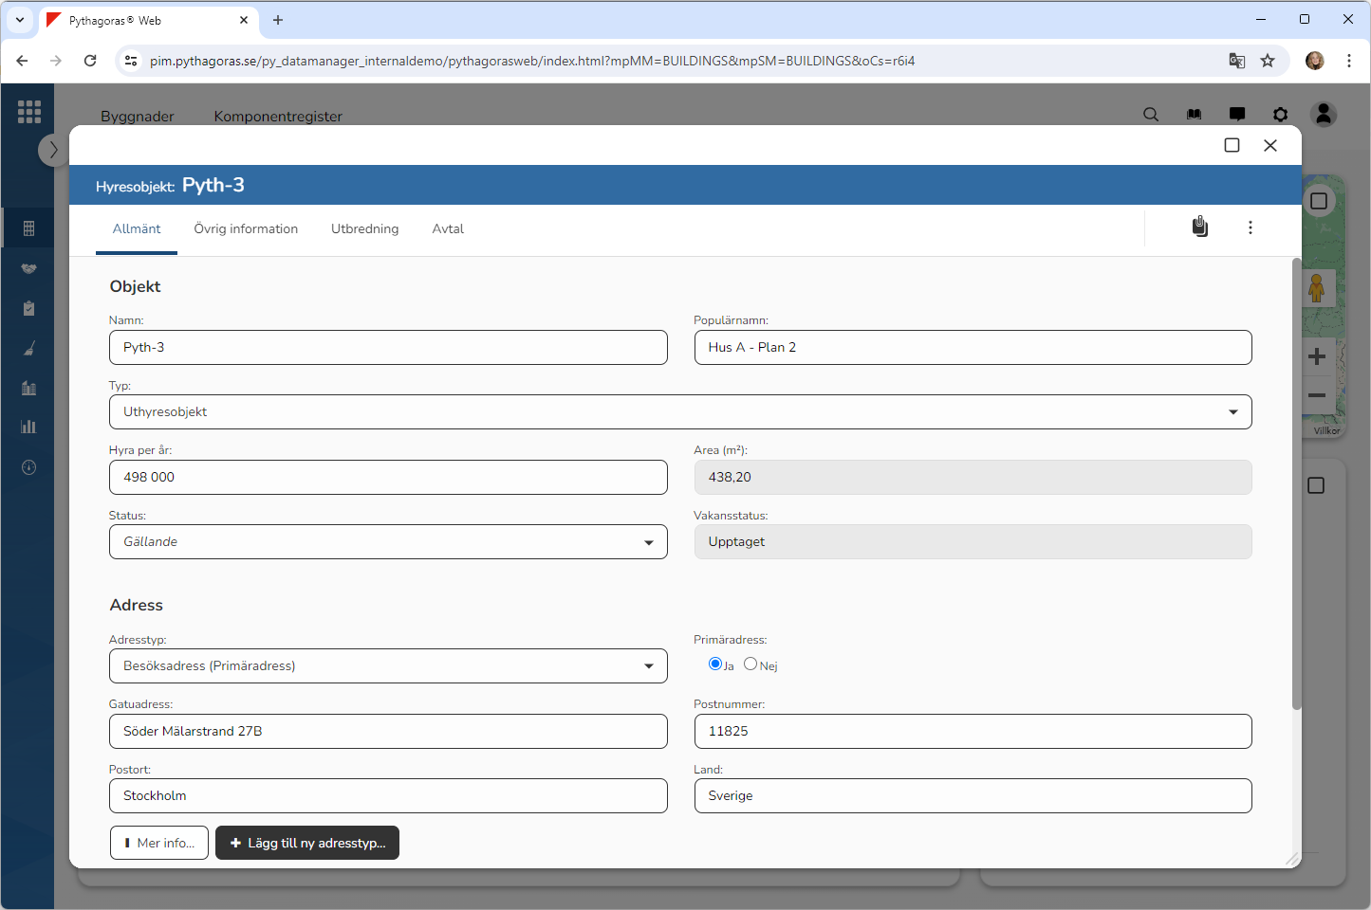
Task: Click the bar chart statistics sidebar icon
Action: [28, 427]
